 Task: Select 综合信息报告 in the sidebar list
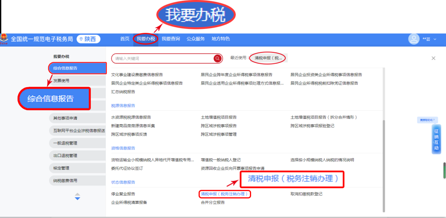[x=77, y=68]
